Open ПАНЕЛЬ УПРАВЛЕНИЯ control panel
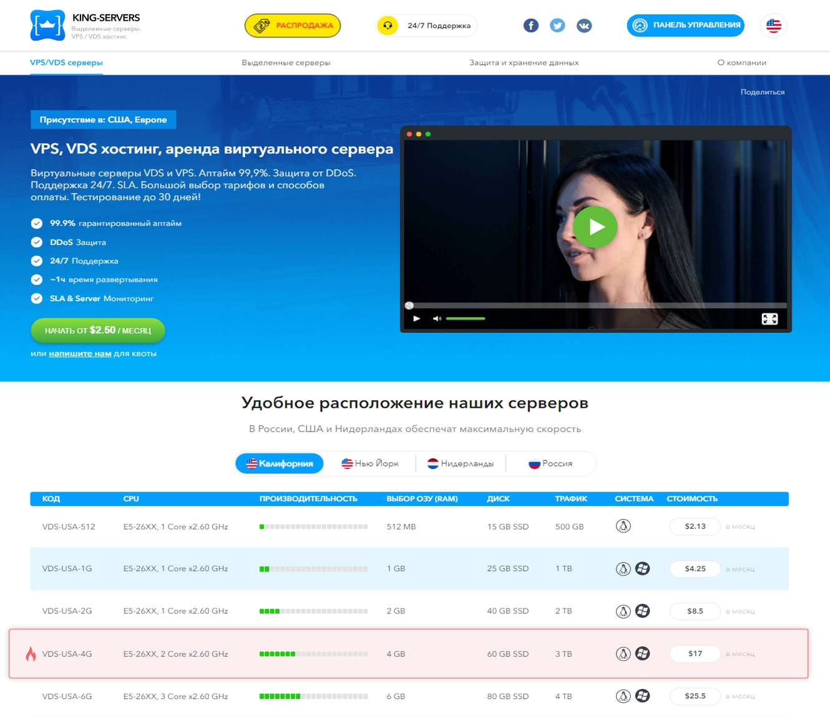 pos(686,26)
